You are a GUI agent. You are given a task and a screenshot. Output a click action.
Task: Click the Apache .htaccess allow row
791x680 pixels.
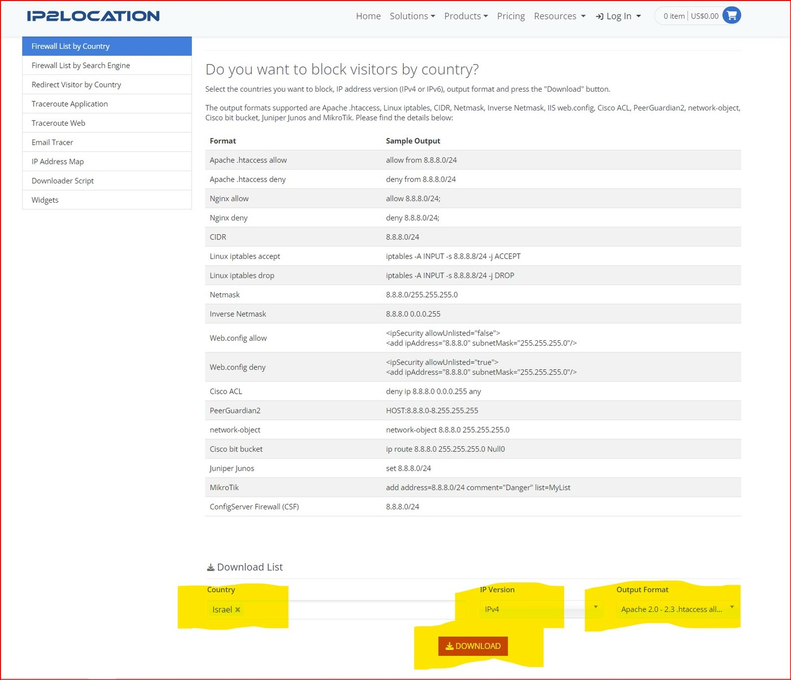coord(473,160)
